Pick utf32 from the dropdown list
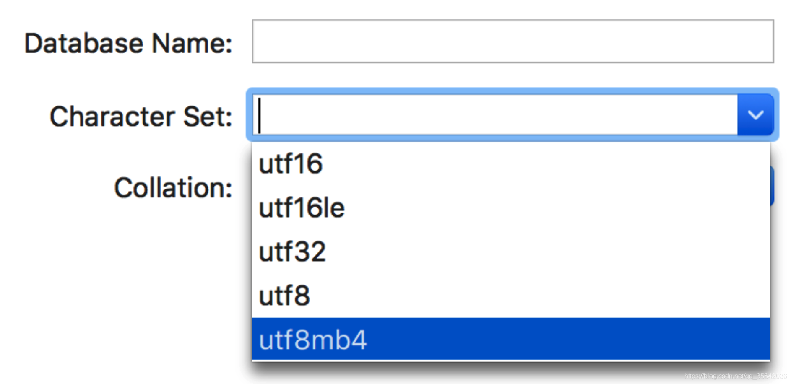Image resolution: width=791 pixels, height=384 pixels. click(292, 252)
